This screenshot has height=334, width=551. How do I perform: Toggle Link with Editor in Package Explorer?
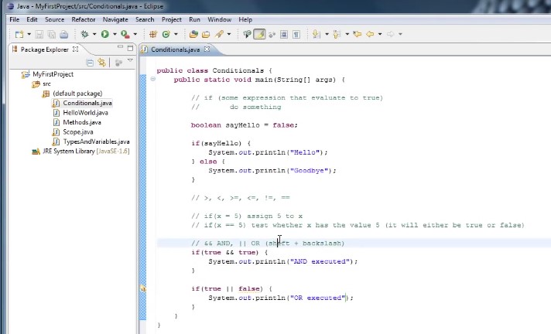click(x=102, y=62)
